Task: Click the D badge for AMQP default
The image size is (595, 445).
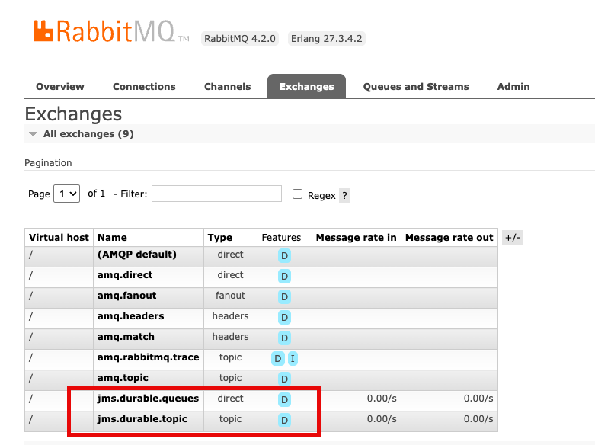Action: 285,256
